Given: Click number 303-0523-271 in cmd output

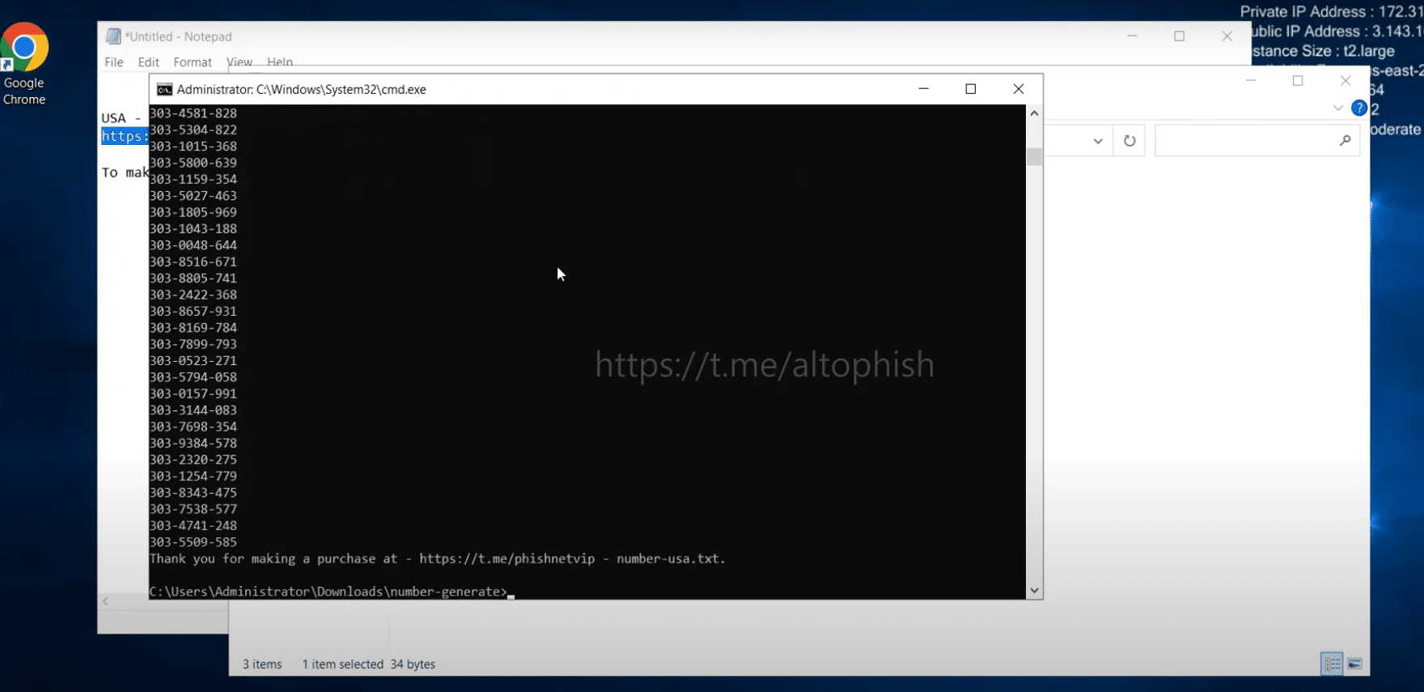Looking at the screenshot, I should pos(193,361).
